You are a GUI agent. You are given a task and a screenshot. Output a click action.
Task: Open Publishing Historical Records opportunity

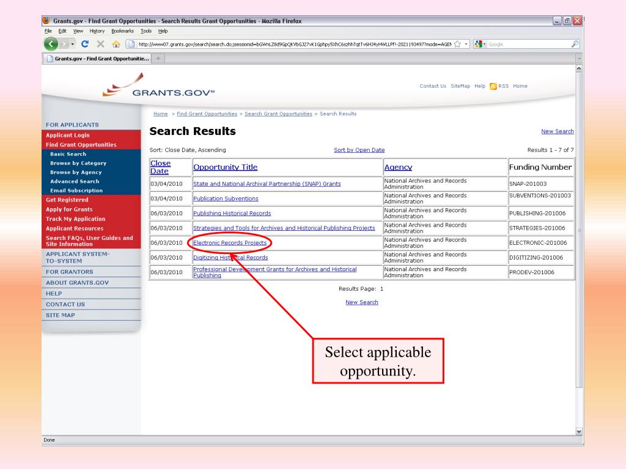232,213
